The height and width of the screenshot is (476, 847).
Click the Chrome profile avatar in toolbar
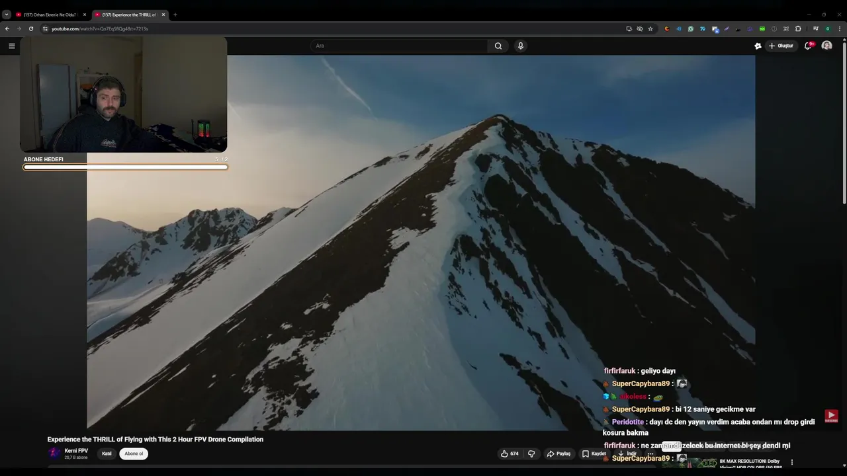pos(828,28)
